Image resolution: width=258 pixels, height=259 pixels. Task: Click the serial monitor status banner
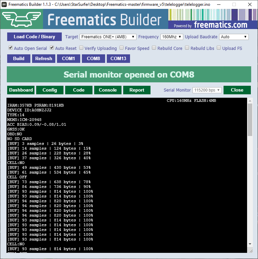(x=129, y=74)
